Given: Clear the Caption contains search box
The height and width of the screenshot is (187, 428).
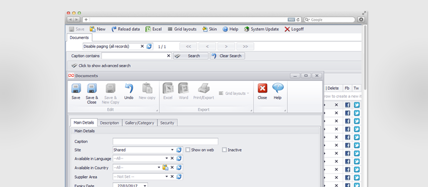Looking at the screenshot, I should click(x=169, y=56).
